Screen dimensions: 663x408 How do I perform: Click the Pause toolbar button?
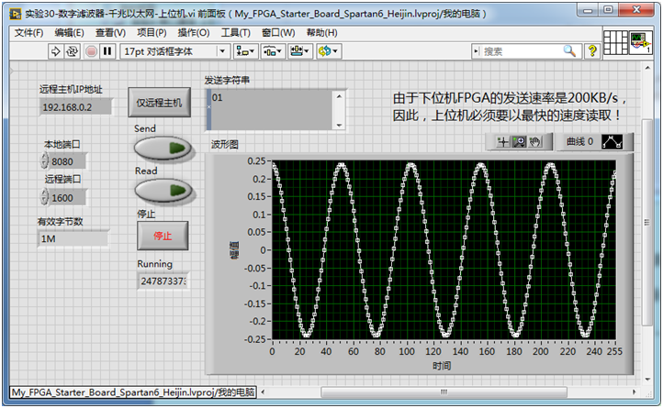click(x=107, y=51)
